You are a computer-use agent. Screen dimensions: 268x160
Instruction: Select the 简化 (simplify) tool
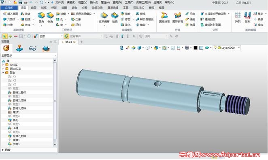125,25
